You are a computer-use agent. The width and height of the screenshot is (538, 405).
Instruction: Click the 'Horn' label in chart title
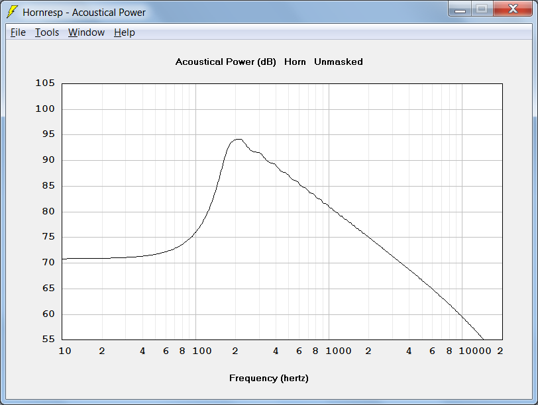295,62
